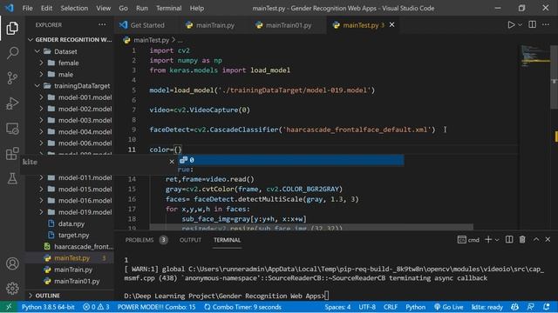Close the terminal panel

[x=548, y=240]
